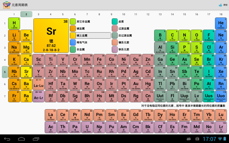
Task: Select the alkaline earth metals category
Action: tap(90, 36)
